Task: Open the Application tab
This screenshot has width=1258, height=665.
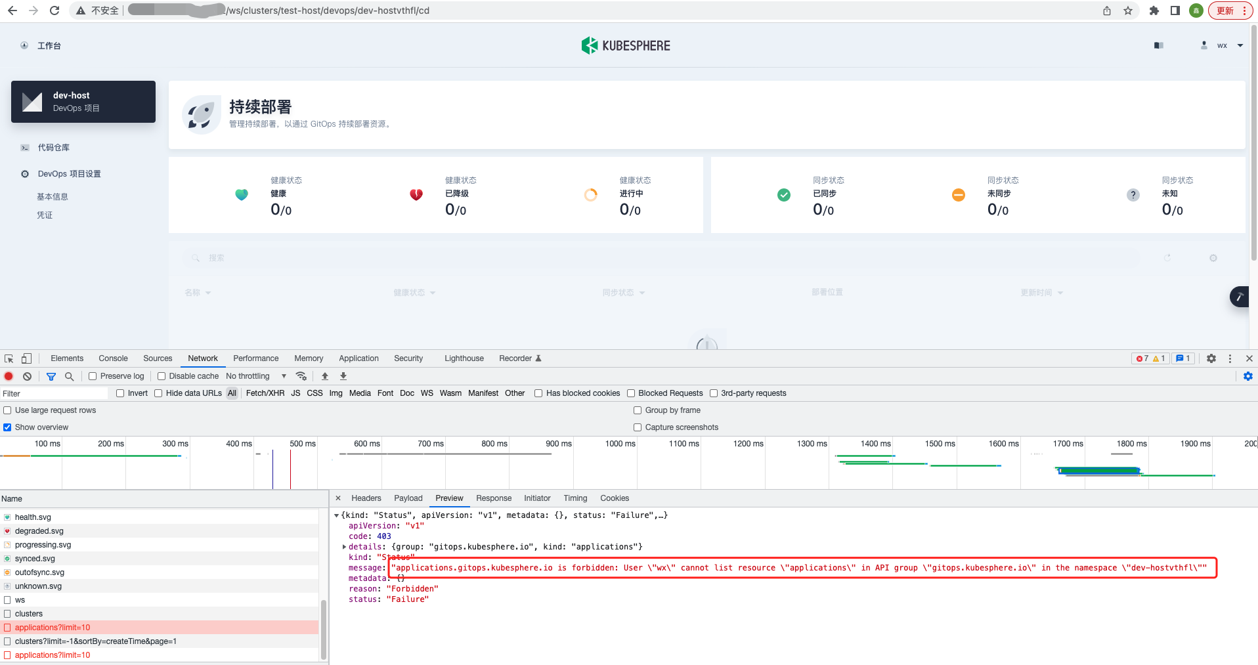Action: click(358, 358)
